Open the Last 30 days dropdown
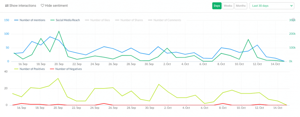This screenshot has width=300, height=117. click(271, 5)
